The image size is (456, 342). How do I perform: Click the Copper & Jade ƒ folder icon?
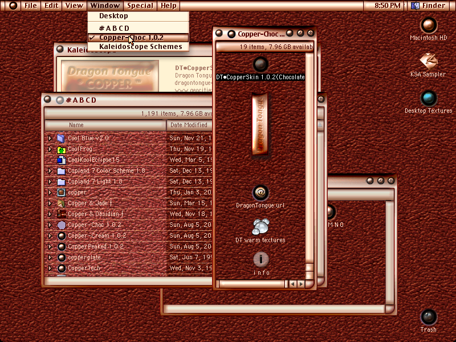[61, 203]
